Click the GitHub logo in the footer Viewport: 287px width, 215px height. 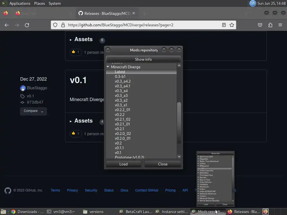coord(8,190)
